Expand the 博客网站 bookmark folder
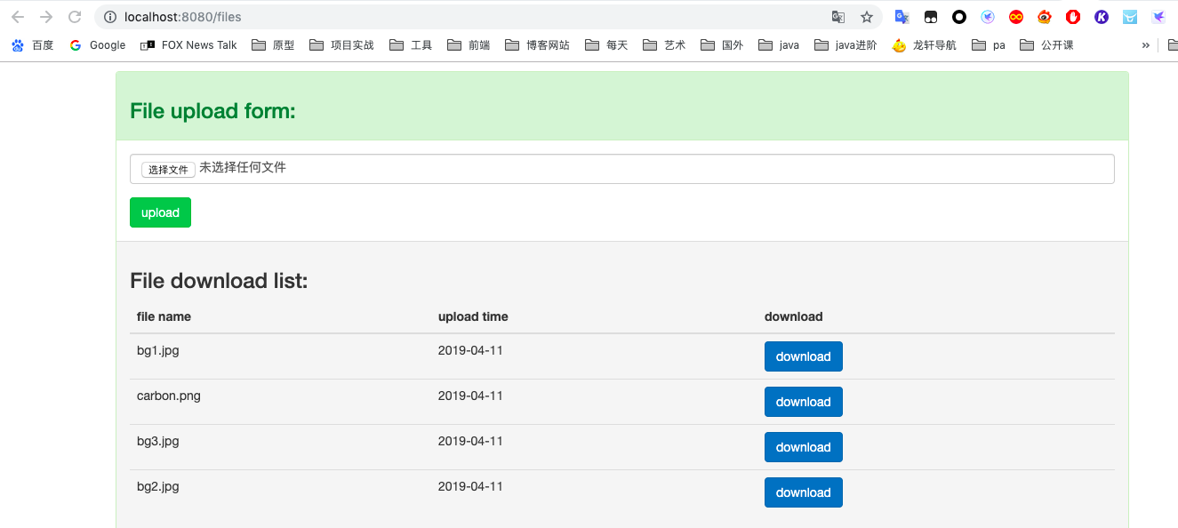 (x=537, y=45)
